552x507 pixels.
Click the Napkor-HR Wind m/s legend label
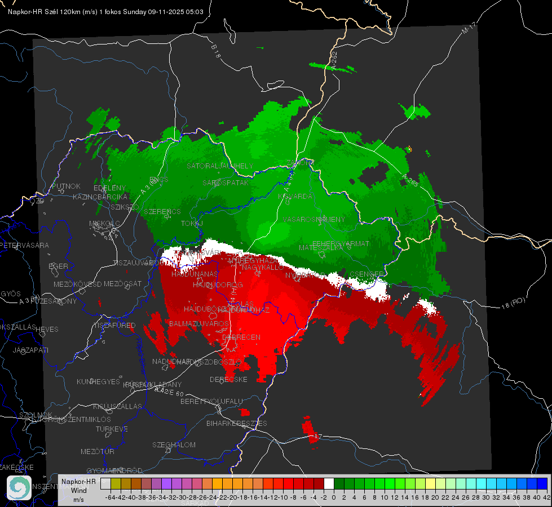coord(78,490)
